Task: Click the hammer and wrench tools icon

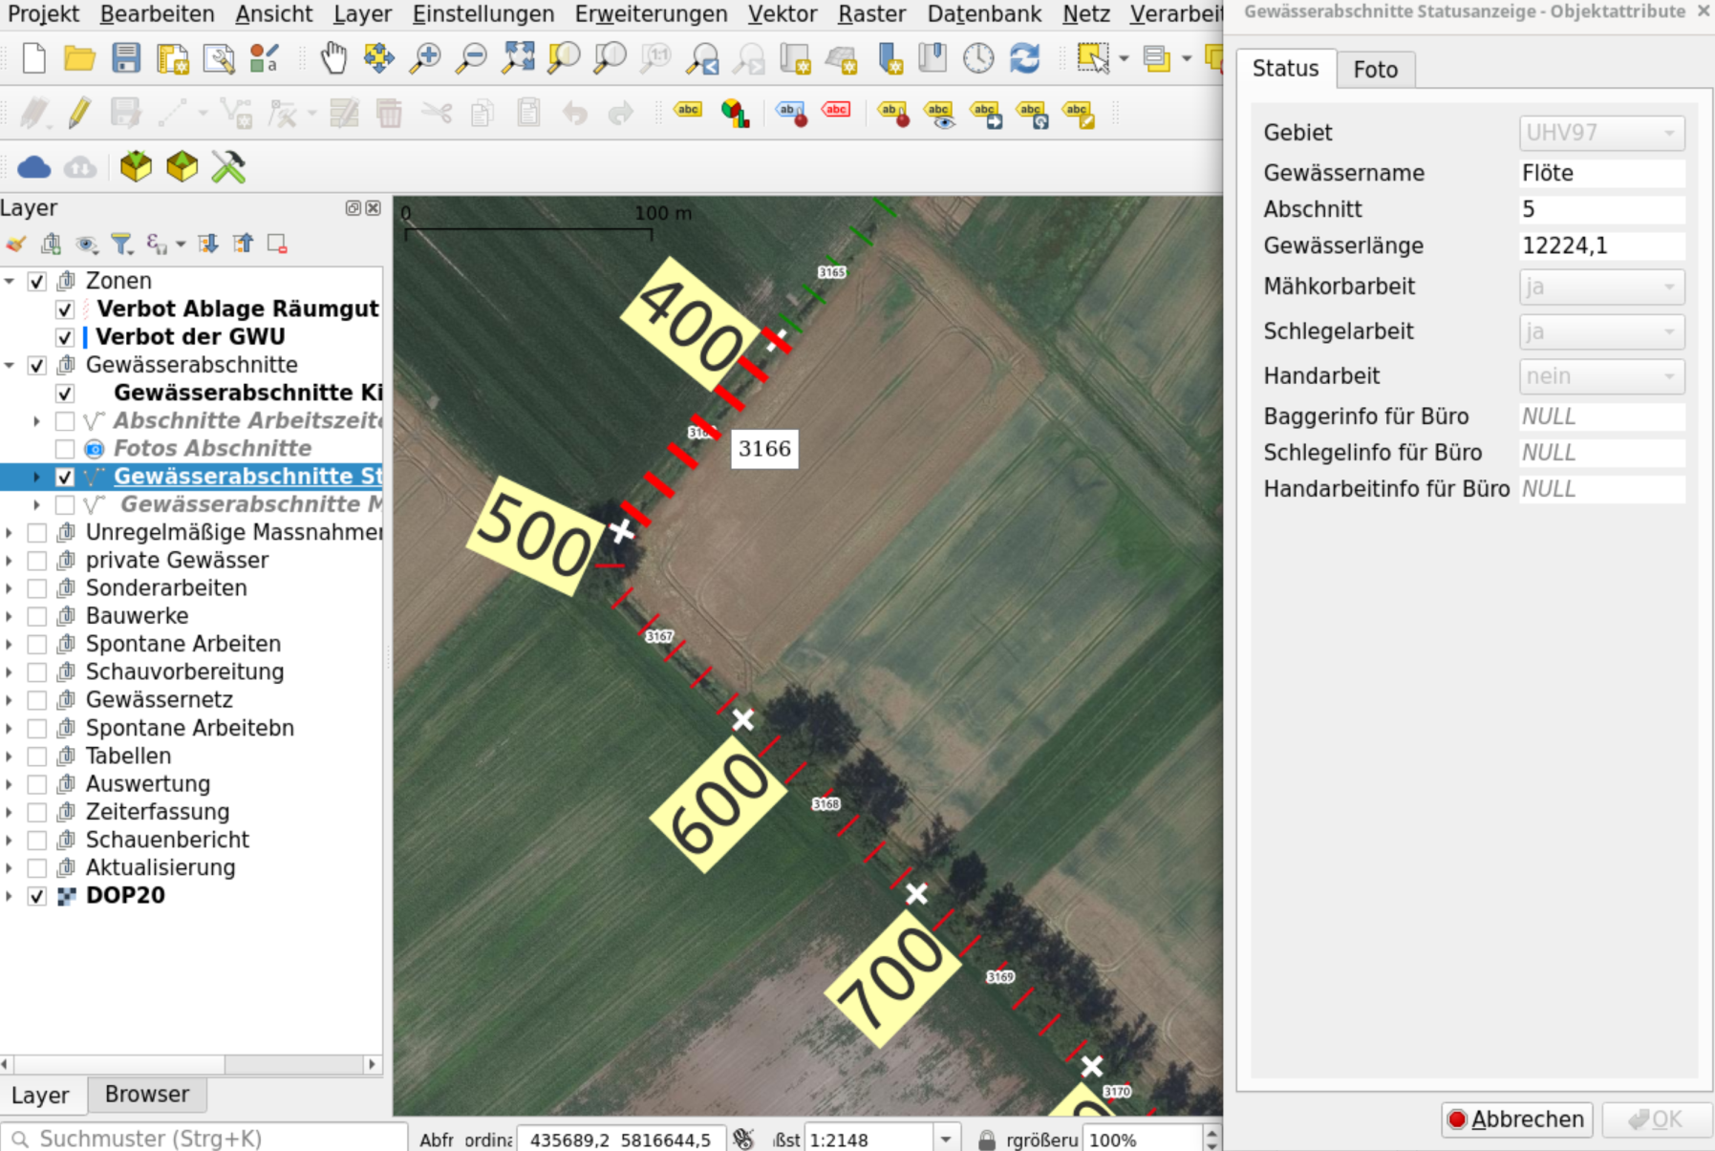Action: click(x=228, y=167)
